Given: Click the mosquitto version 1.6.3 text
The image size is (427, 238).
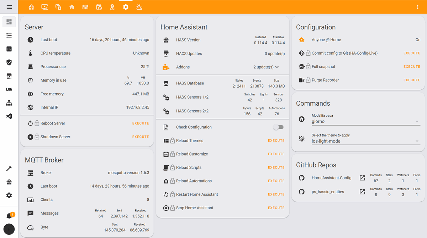Looking at the screenshot, I should [x=128, y=173].
